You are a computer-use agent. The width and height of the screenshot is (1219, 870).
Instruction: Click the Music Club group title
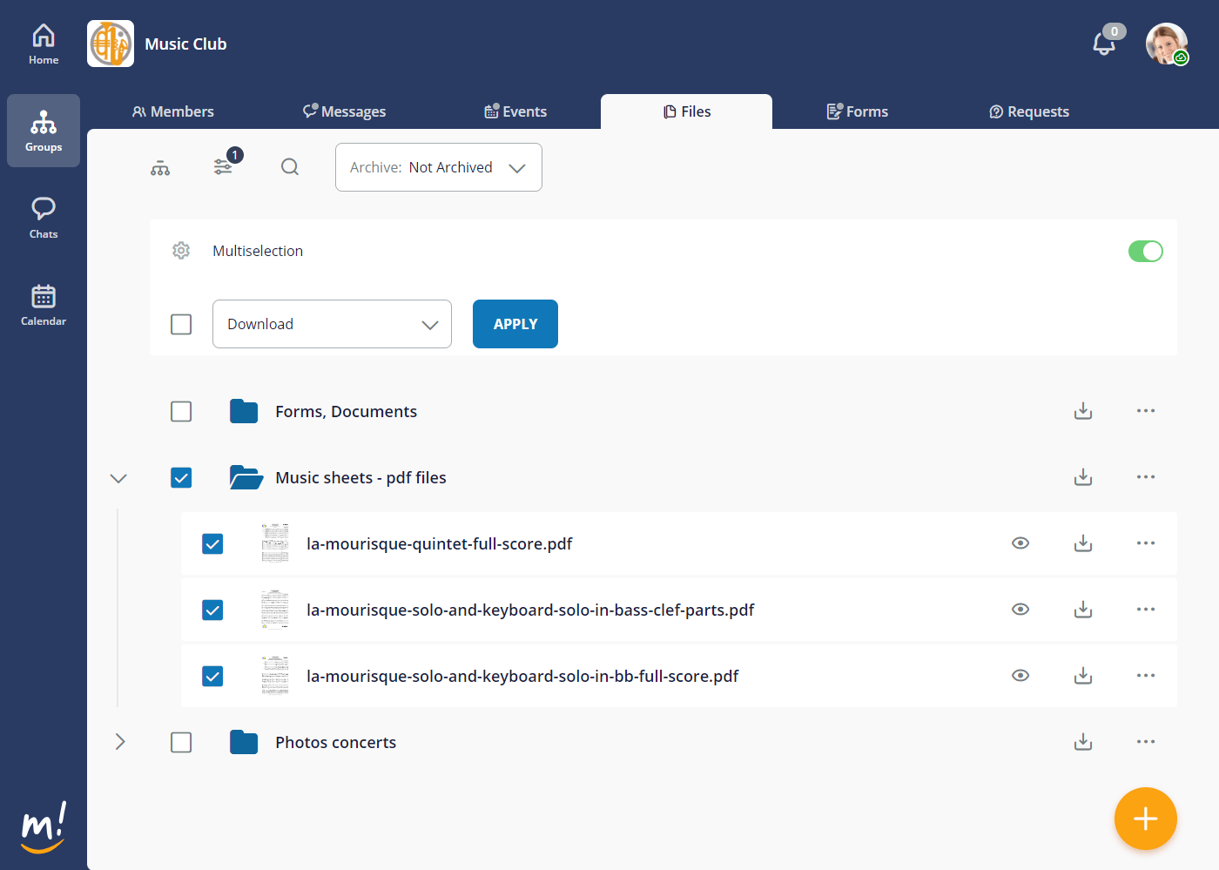click(x=185, y=44)
